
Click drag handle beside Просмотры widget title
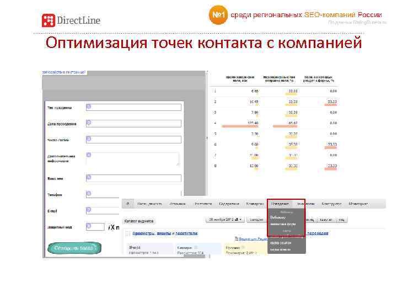(128, 233)
